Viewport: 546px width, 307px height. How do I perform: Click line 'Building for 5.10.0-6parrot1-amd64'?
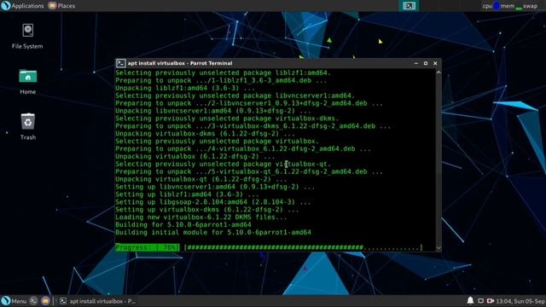pos(183,225)
